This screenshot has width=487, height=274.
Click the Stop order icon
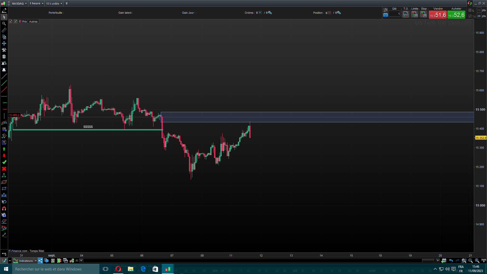(x=424, y=14)
